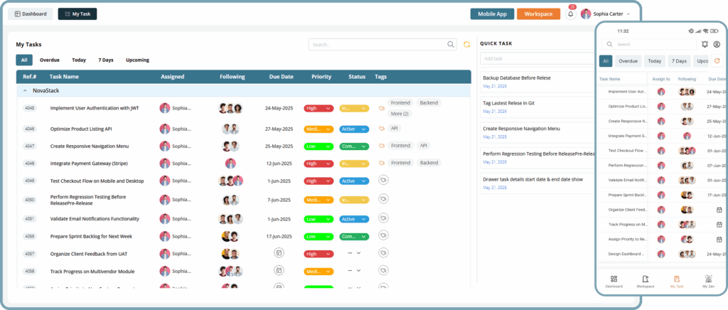
Task: Open status dropdown for Optimize Product Listing API
Action: 353,129
